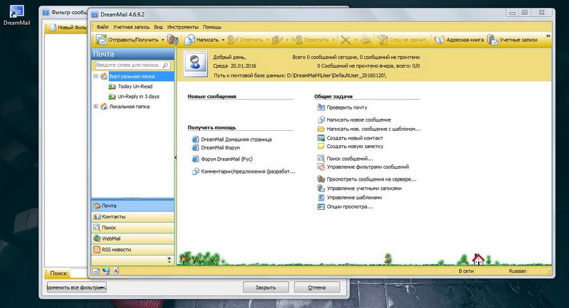Open DreamMail Домашняя страница link

236,139
